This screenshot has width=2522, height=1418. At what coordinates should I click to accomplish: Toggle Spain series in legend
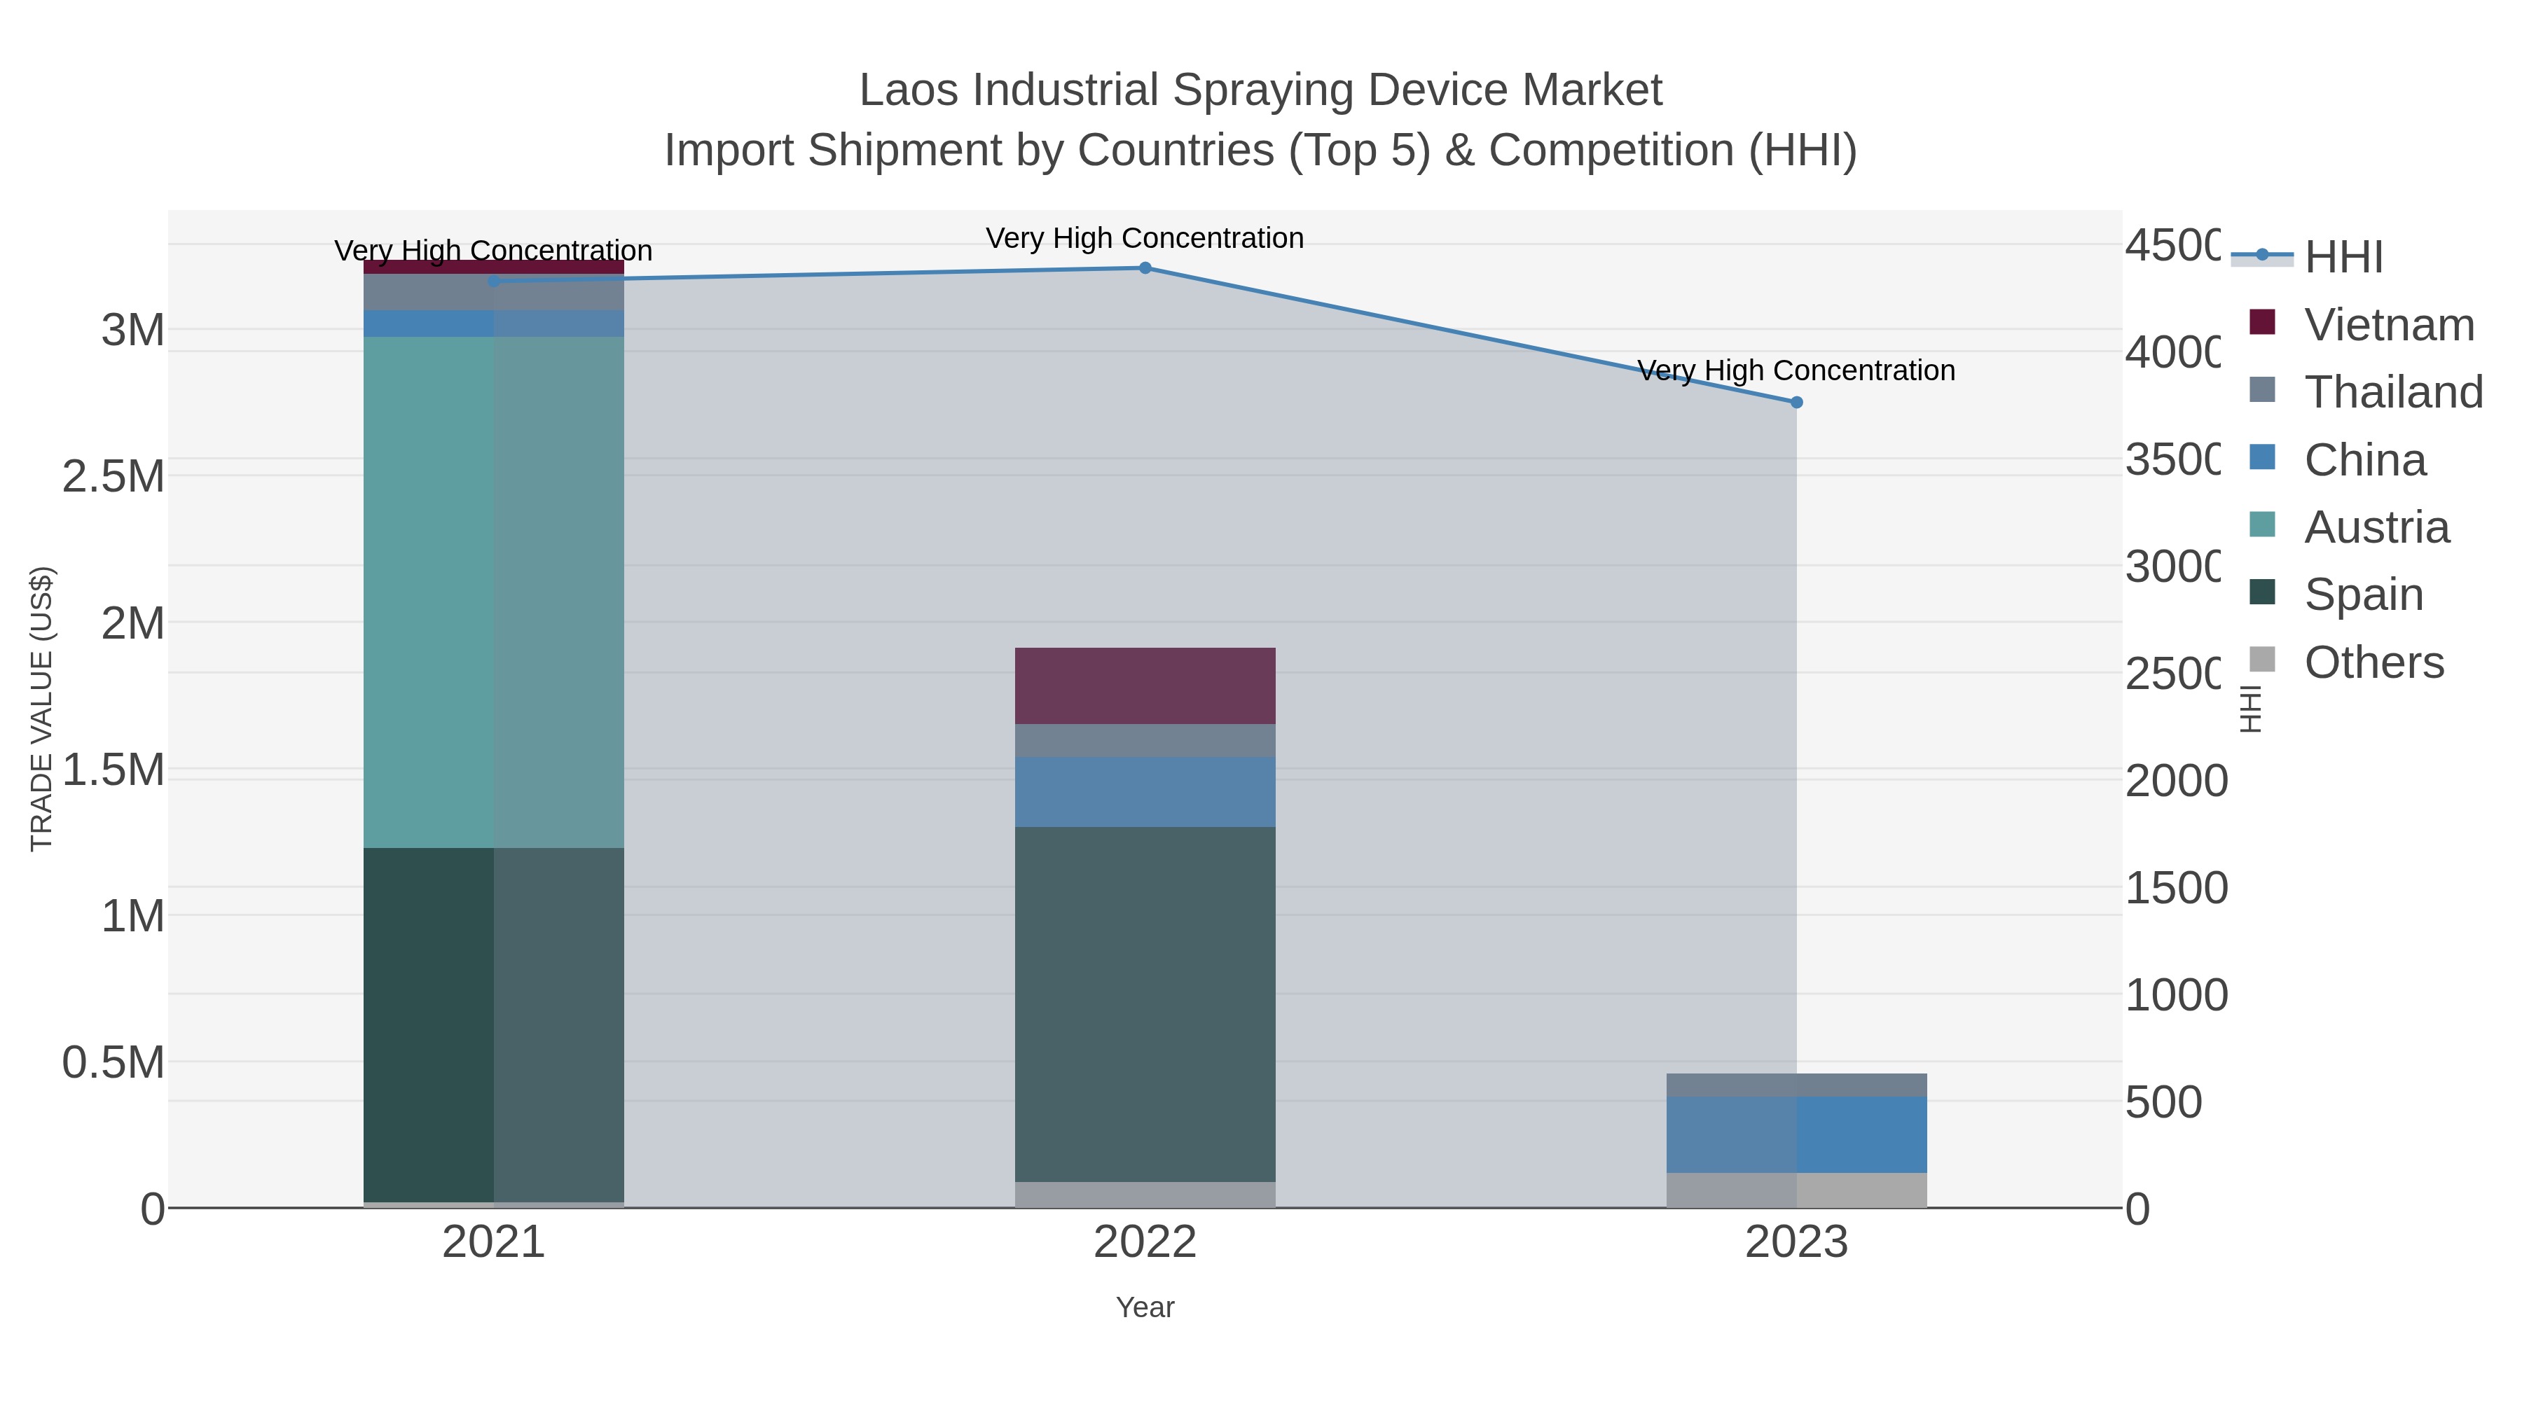pos(2337,594)
